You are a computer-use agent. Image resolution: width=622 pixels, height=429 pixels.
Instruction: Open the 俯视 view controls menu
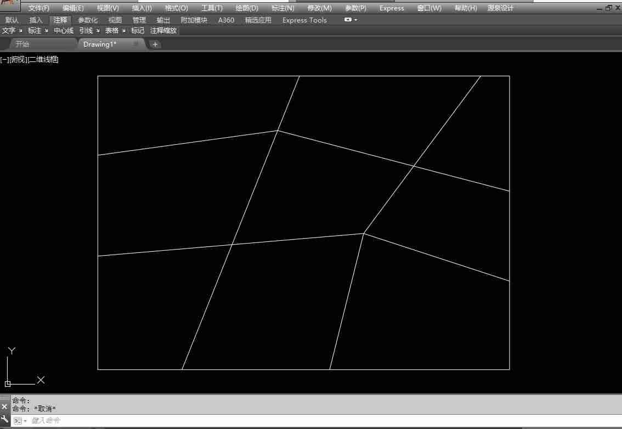pos(18,60)
